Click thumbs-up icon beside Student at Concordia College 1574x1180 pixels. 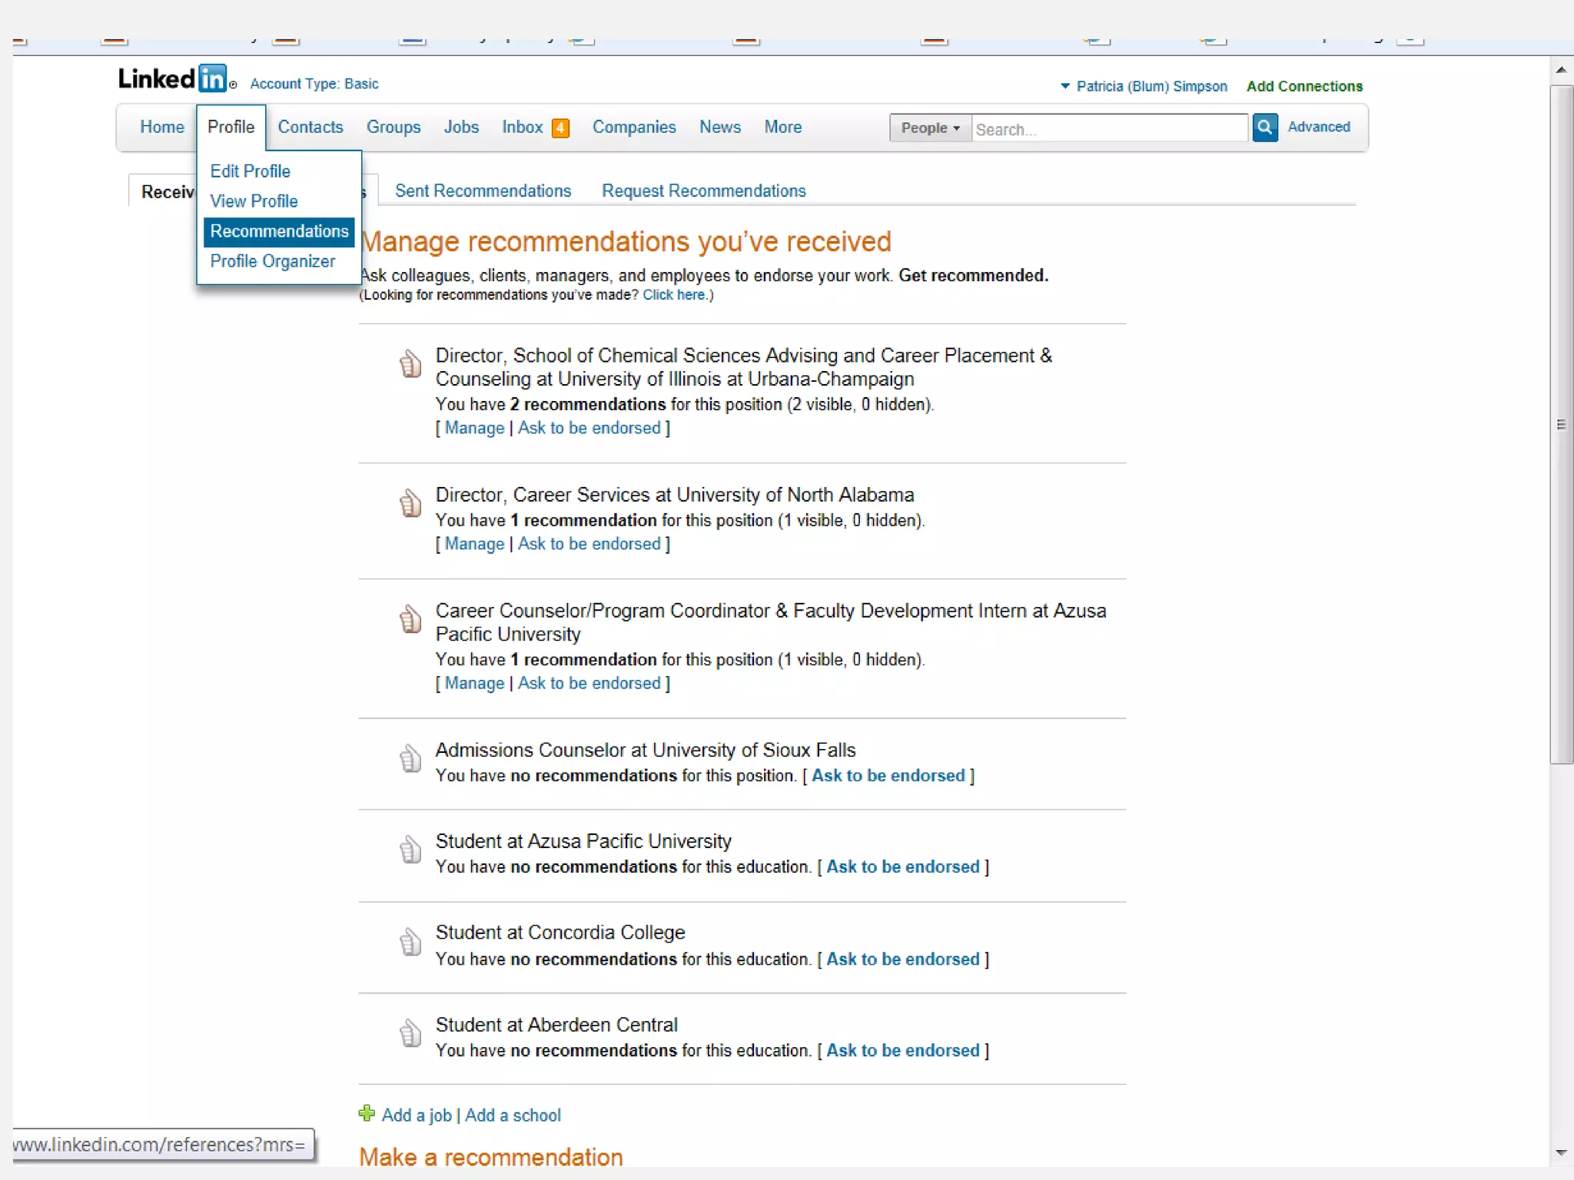tap(410, 941)
